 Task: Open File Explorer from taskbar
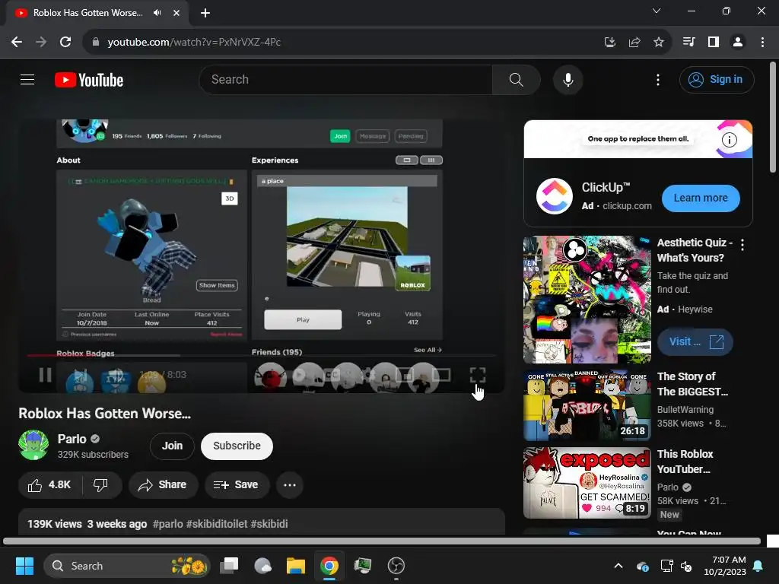click(296, 566)
